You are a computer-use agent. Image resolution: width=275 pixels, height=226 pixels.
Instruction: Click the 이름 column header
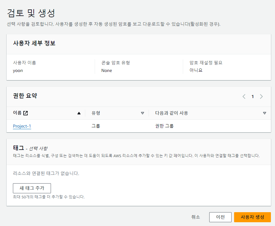coord(17,113)
